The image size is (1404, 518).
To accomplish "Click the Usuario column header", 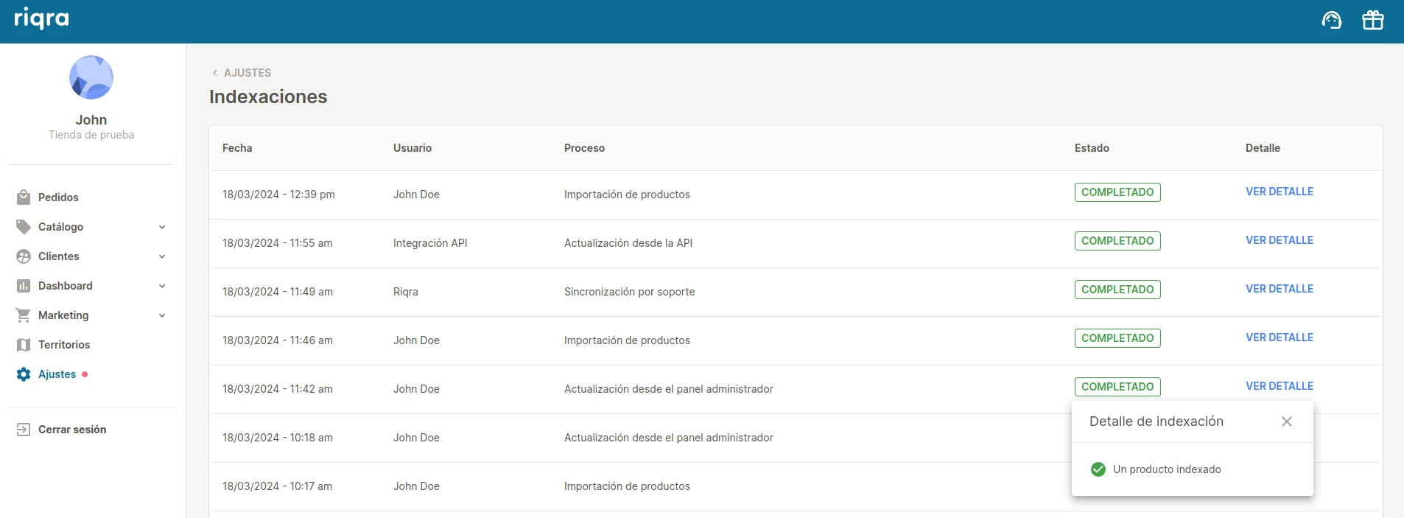I will click(413, 148).
